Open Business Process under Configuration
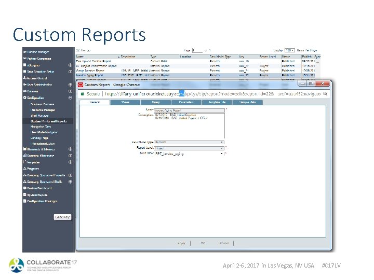The image size is (374, 280). pyautogui.click(x=42, y=104)
